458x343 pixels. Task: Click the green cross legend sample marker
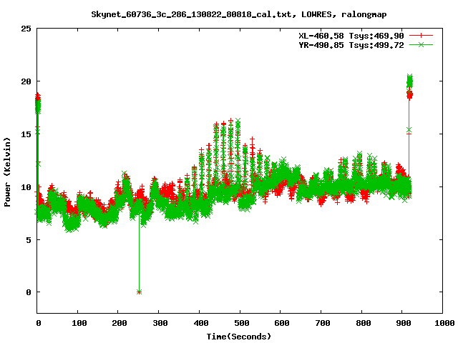click(x=421, y=44)
